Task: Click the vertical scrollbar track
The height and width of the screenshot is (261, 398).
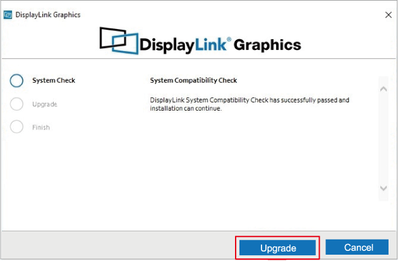Action: tap(383, 139)
